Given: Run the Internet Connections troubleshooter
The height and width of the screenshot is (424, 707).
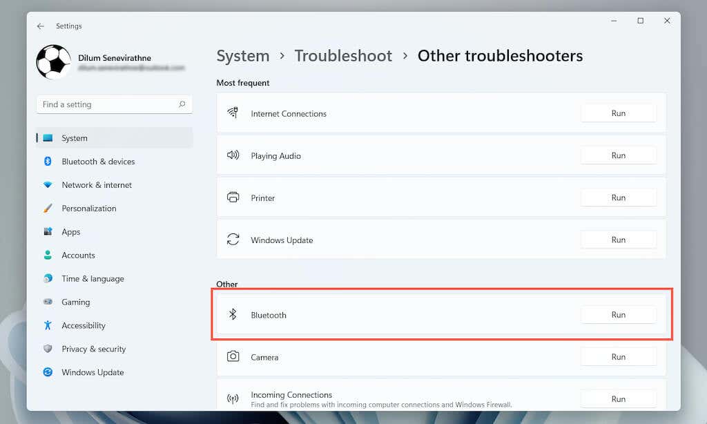Looking at the screenshot, I should coord(618,113).
